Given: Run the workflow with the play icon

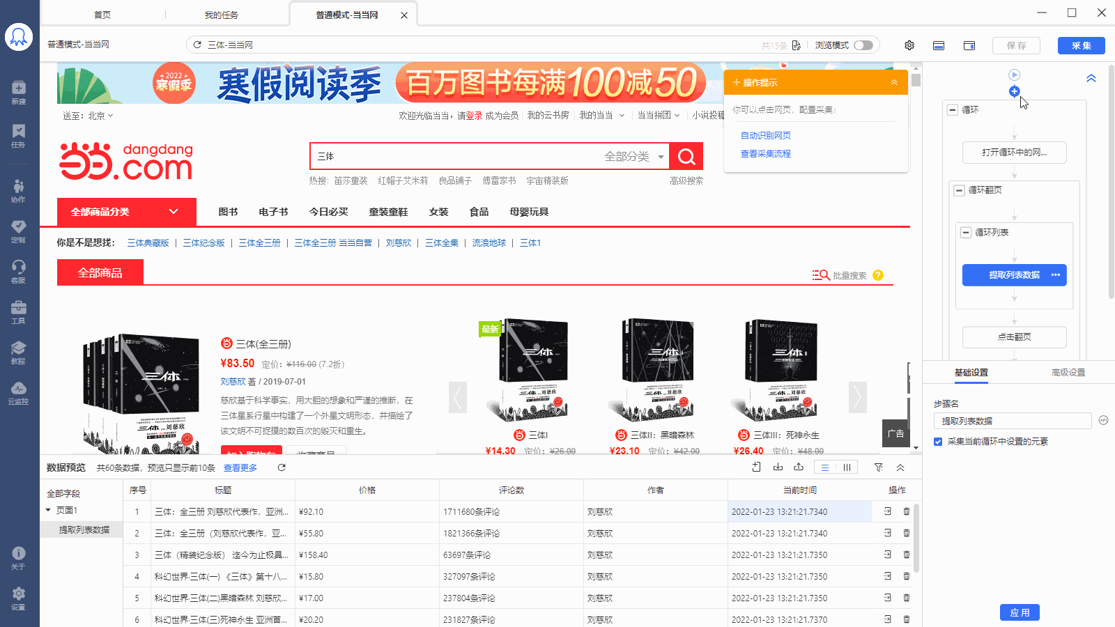Looking at the screenshot, I should [1015, 75].
